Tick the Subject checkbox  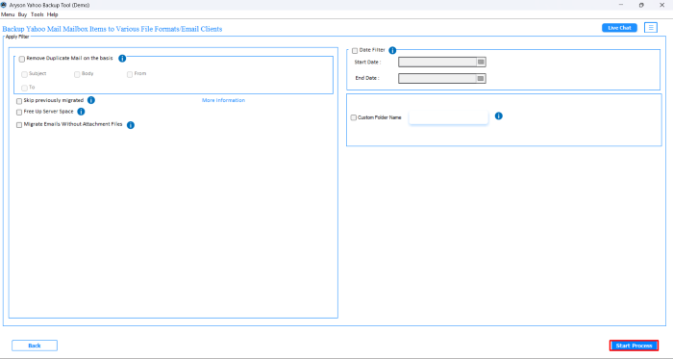[x=24, y=75]
